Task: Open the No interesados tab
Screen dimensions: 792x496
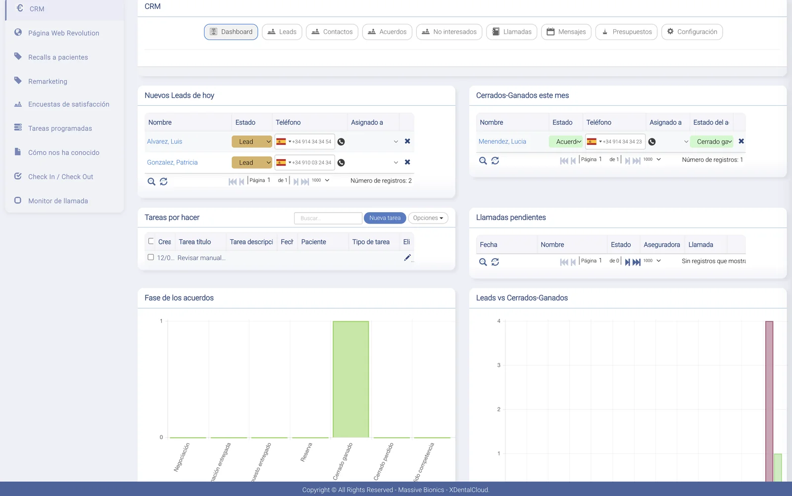Action: point(449,32)
